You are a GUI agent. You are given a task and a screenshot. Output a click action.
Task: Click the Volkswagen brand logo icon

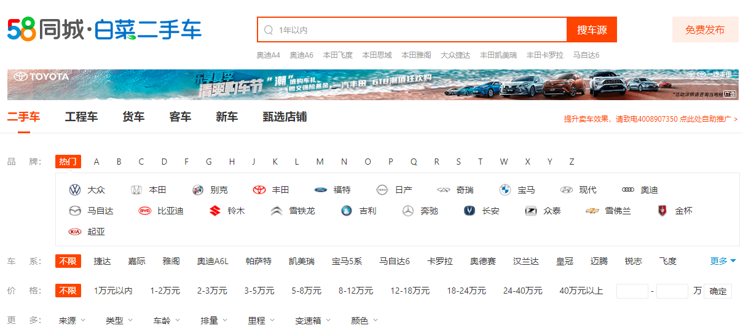coord(75,190)
